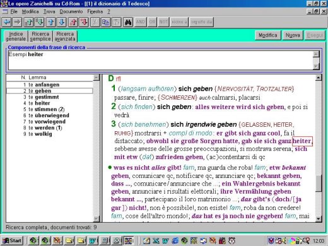Click the search phrase box scroll-down arrow
Screen dimensions: 328x246
tap(316, 67)
